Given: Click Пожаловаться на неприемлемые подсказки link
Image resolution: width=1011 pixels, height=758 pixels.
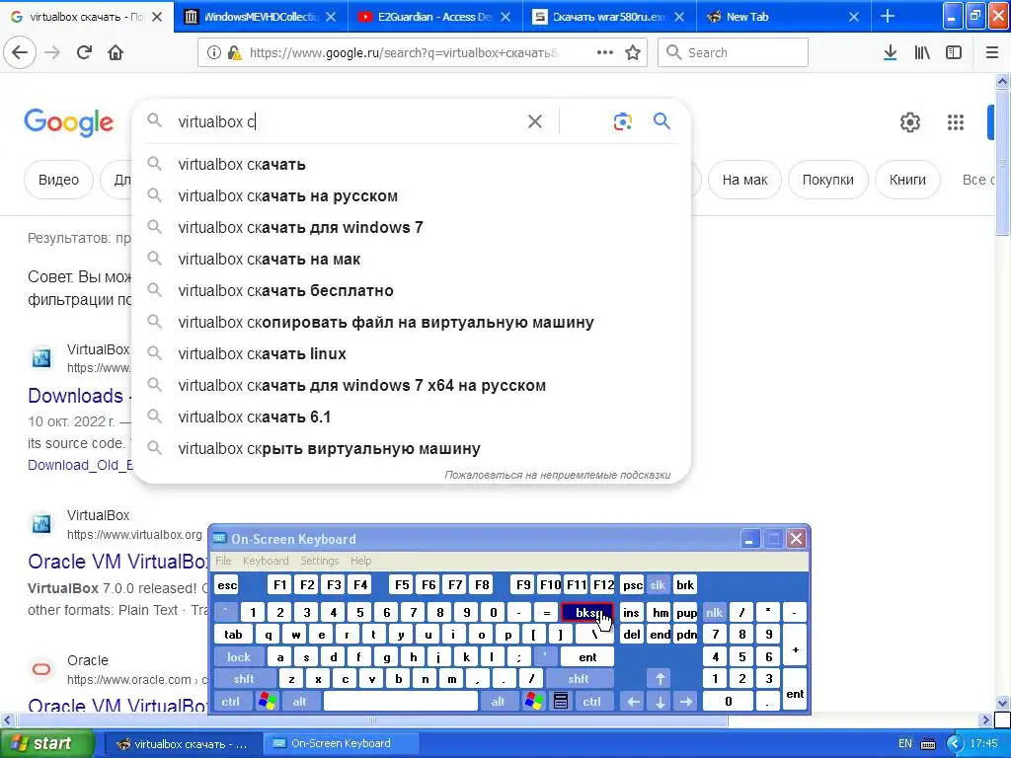Looking at the screenshot, I should [557, 475].
